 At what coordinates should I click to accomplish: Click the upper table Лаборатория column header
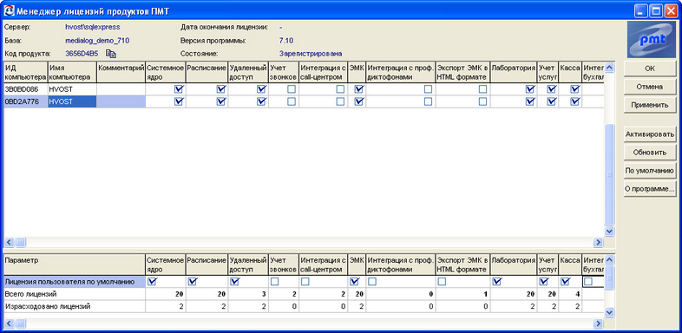click(514, 73)
